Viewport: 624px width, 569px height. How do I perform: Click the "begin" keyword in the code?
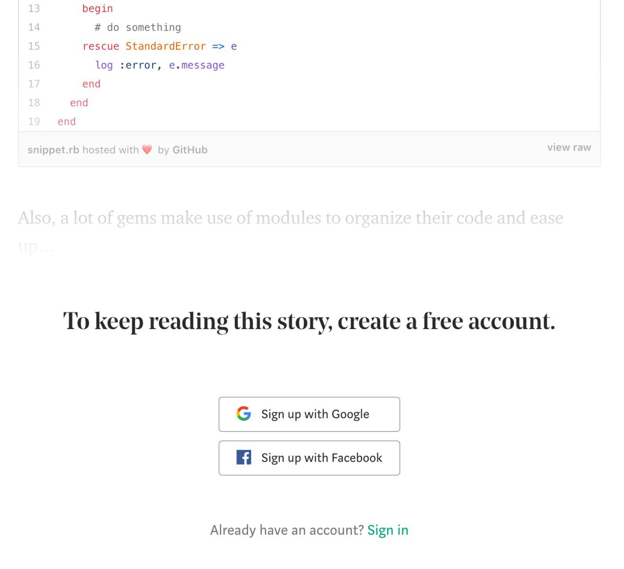click(x=97, y=9)
